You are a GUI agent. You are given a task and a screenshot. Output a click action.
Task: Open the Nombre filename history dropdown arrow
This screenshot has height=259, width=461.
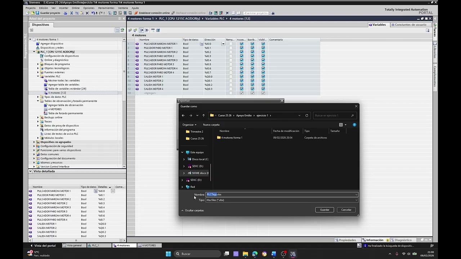357,195
